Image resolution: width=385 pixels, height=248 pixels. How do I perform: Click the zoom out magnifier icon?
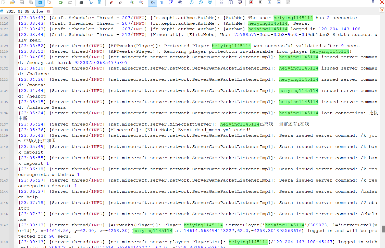(141, 3)
